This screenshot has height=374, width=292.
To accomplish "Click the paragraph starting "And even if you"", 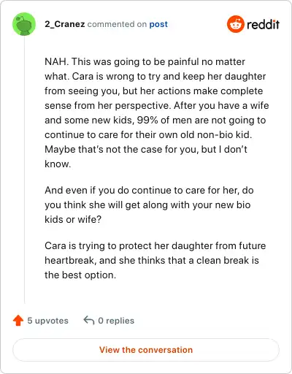I will [149, 205].
